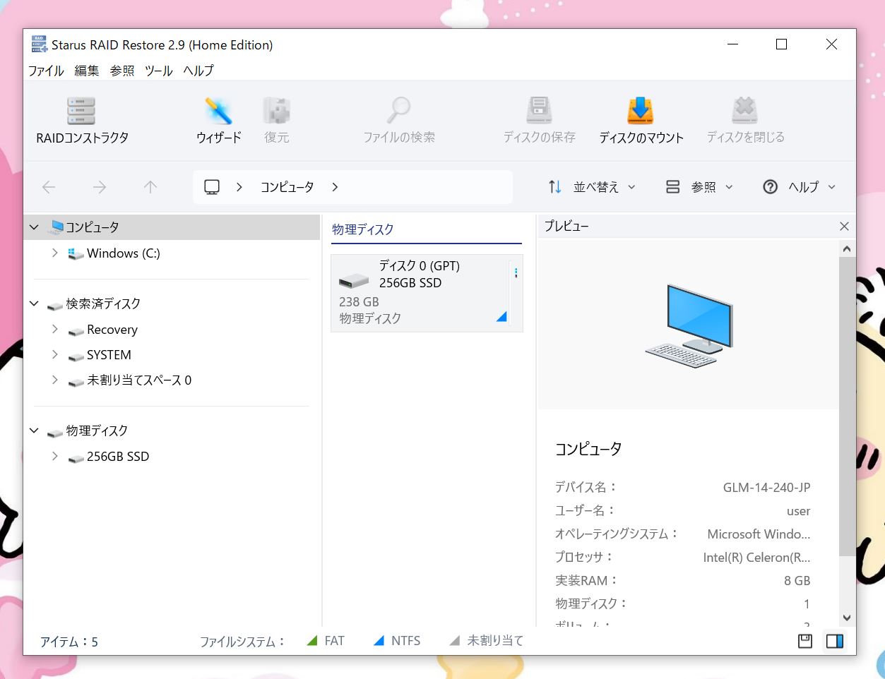Expand the SYSTEM tree node
Screen dimensions: 885x679
click(55, 354)
